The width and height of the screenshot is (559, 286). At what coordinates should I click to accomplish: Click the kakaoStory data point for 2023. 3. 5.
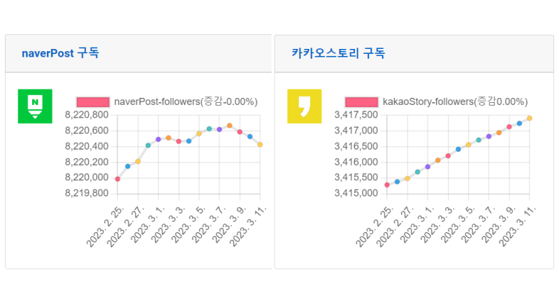pos(468,145)
